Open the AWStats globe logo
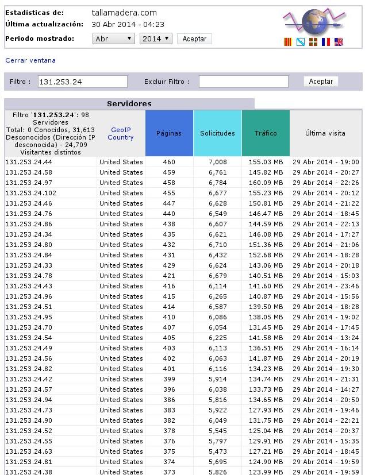Screen dimensions: 365x475 pos(314,21)
